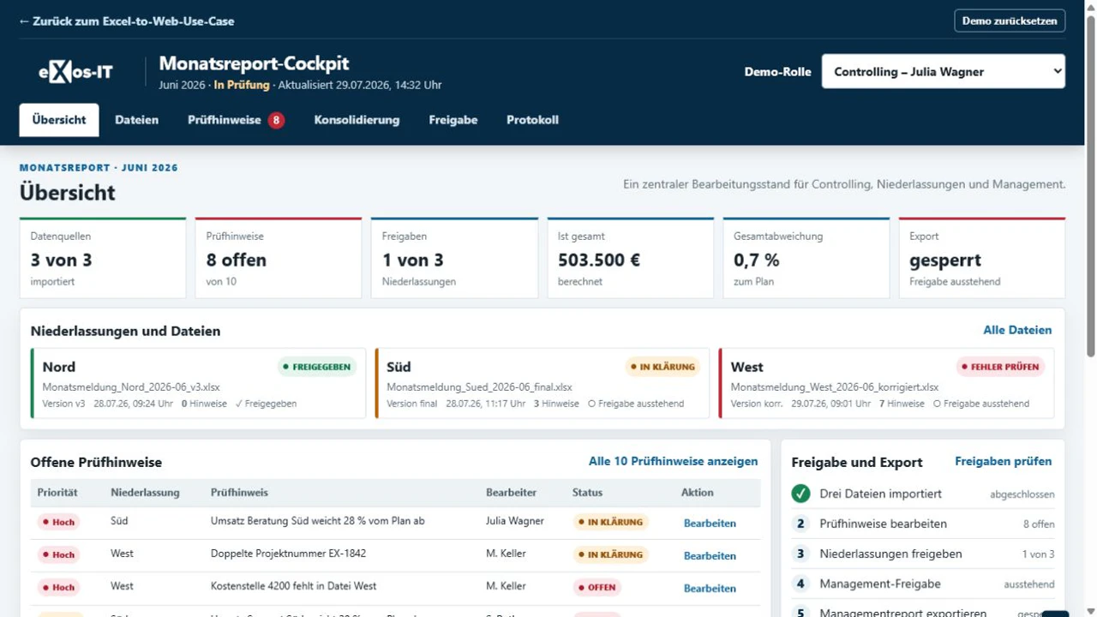Open the Dateien tab
1097x617 pixels.
(x=137, y=120)
